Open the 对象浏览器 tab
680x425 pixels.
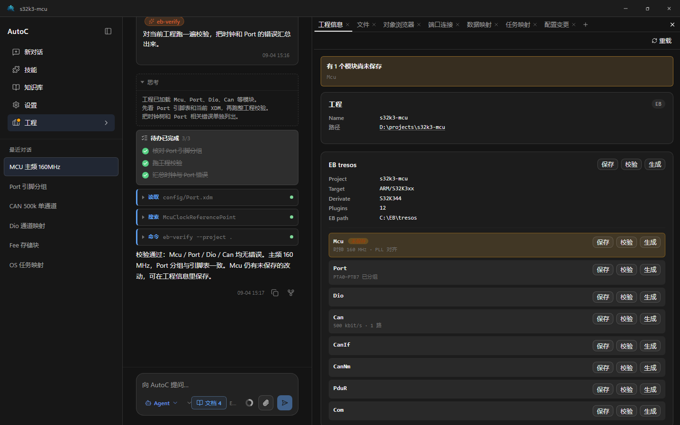399,25
